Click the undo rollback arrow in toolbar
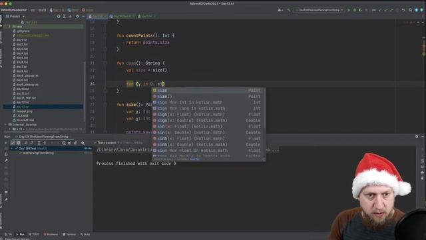426x240 pixels. point(403,10)
